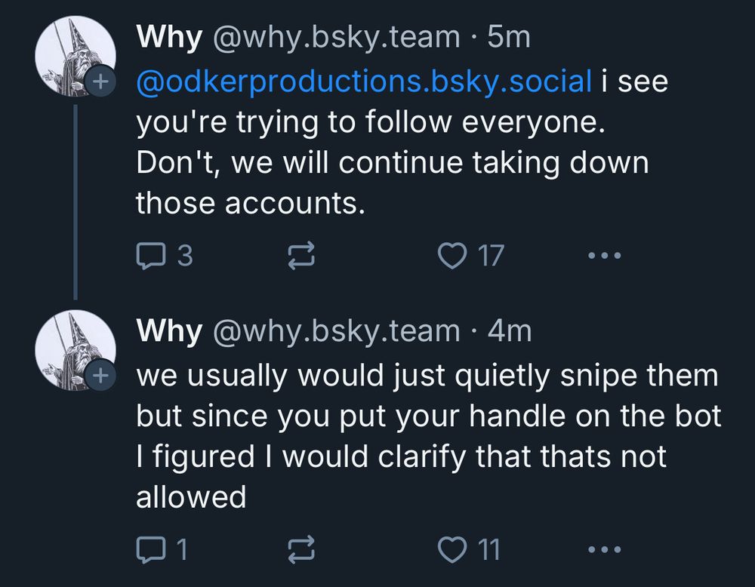Open more options on the 5m post
Image resolution: width=755 pixels, height=587 pixels.
(x=605, y=257)
